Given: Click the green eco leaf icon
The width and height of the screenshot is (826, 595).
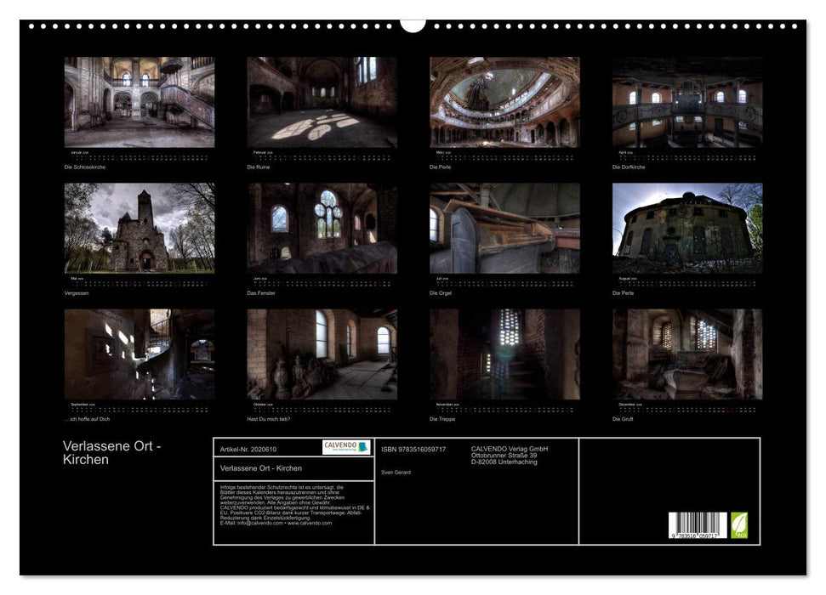Looking at the screenshot, I should click(739, 524).
